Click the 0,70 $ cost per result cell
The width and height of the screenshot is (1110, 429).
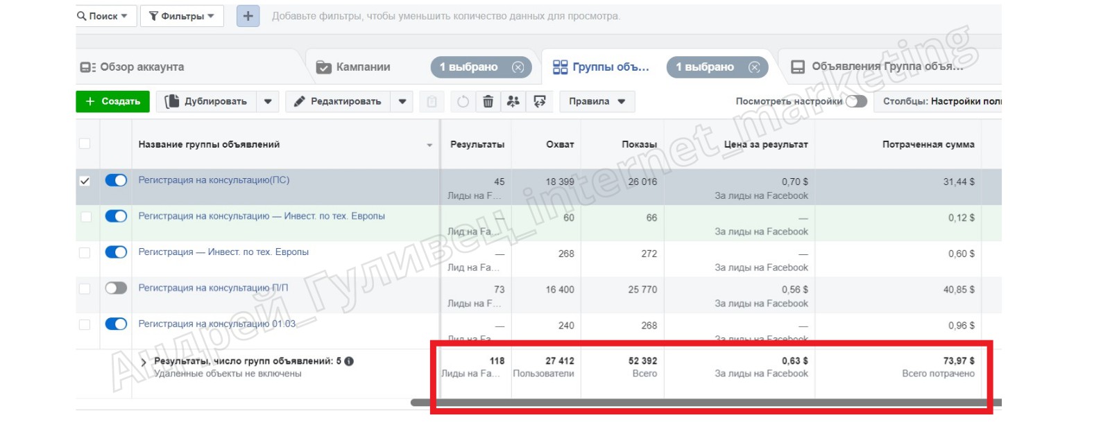coord(794,182)
